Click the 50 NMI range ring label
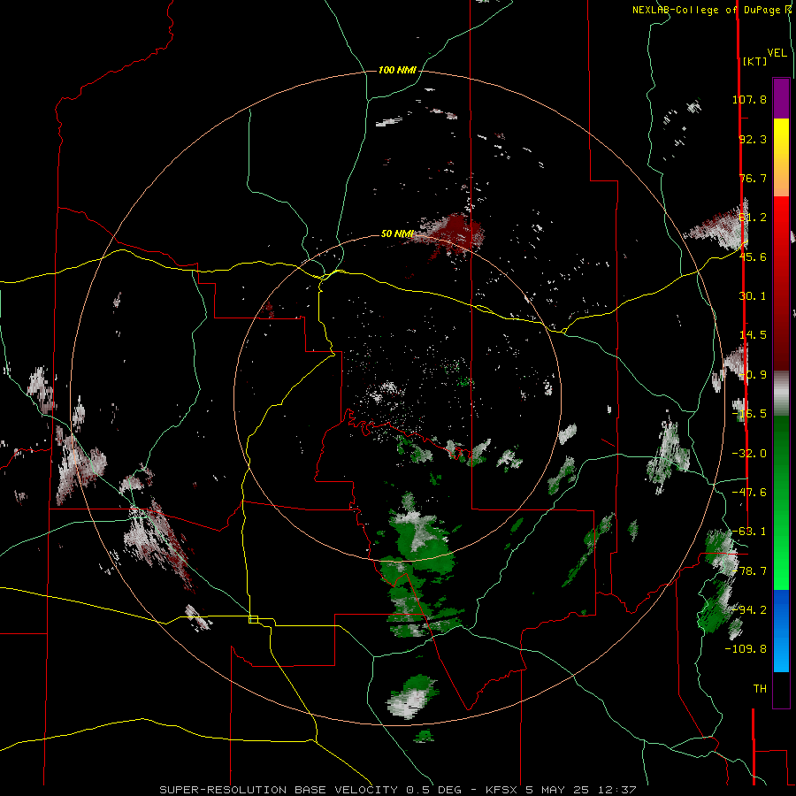796x796 pixels. pyautogui.click(x=397, y=234)
